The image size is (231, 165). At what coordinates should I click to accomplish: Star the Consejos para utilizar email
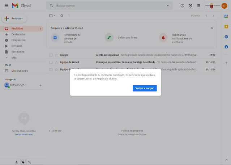[x=56, y=62]
